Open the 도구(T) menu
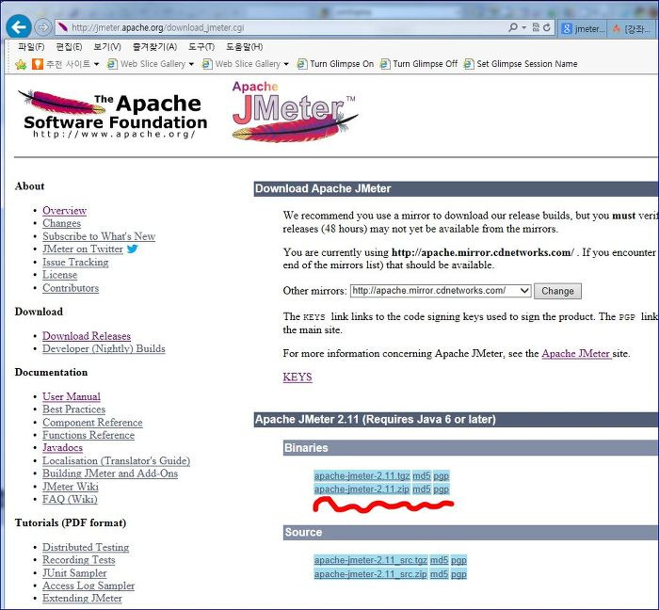This screenshot has width=659, height=610. pyautogui.click(x=201, y=47)
